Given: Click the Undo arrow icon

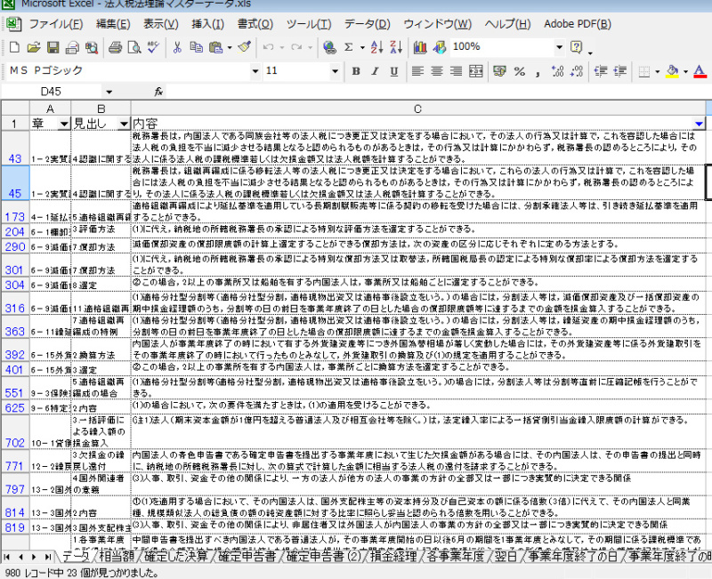Looking at the screenshot, I should coord(269,47).
